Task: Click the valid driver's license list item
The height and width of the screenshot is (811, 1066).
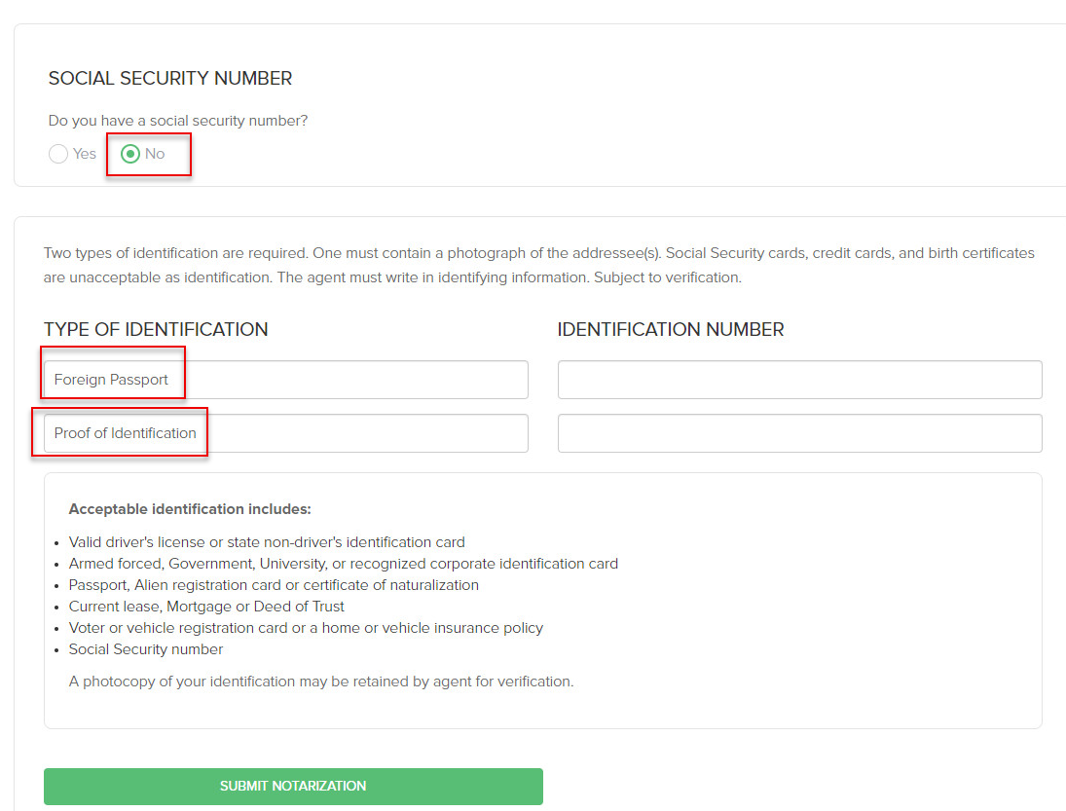Action: [x=267, y=542]
